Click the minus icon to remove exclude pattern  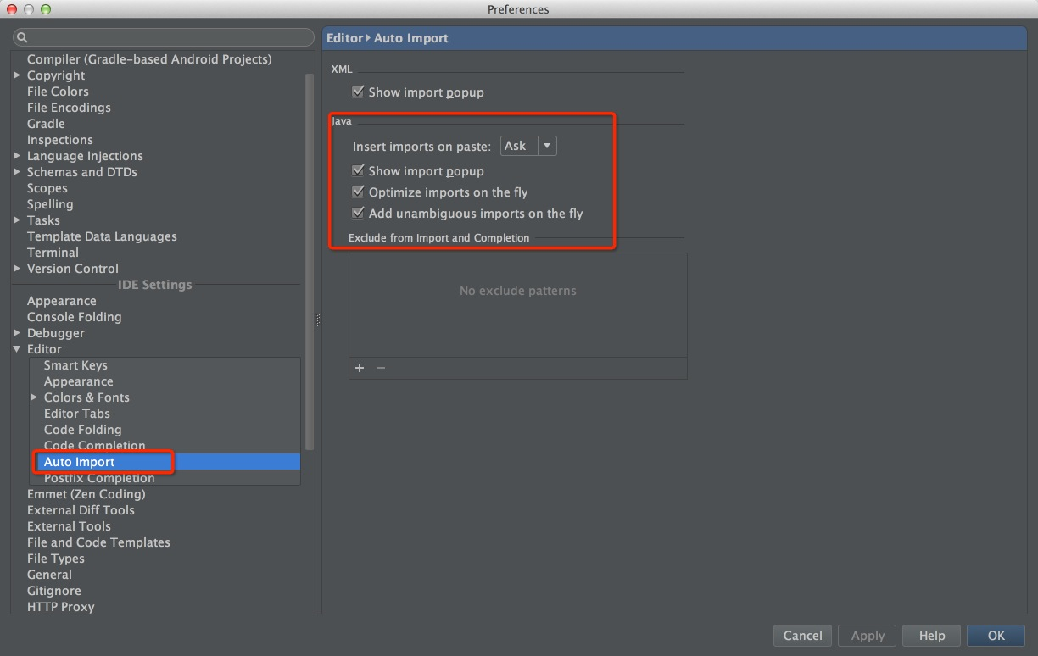pos(381,368)
